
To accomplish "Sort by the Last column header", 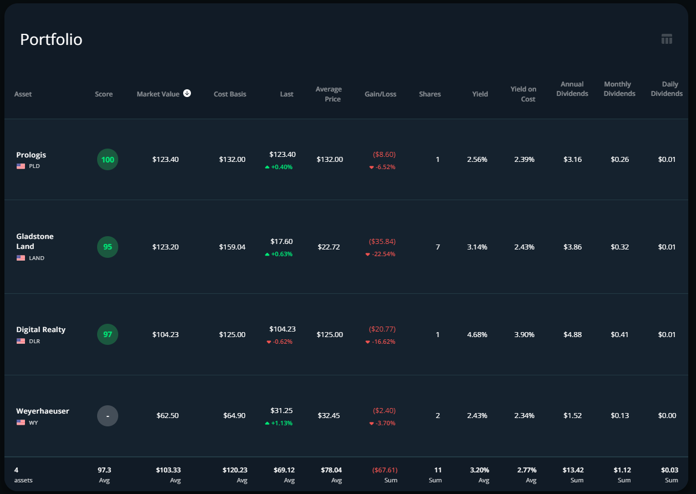I will click(286, 94).
